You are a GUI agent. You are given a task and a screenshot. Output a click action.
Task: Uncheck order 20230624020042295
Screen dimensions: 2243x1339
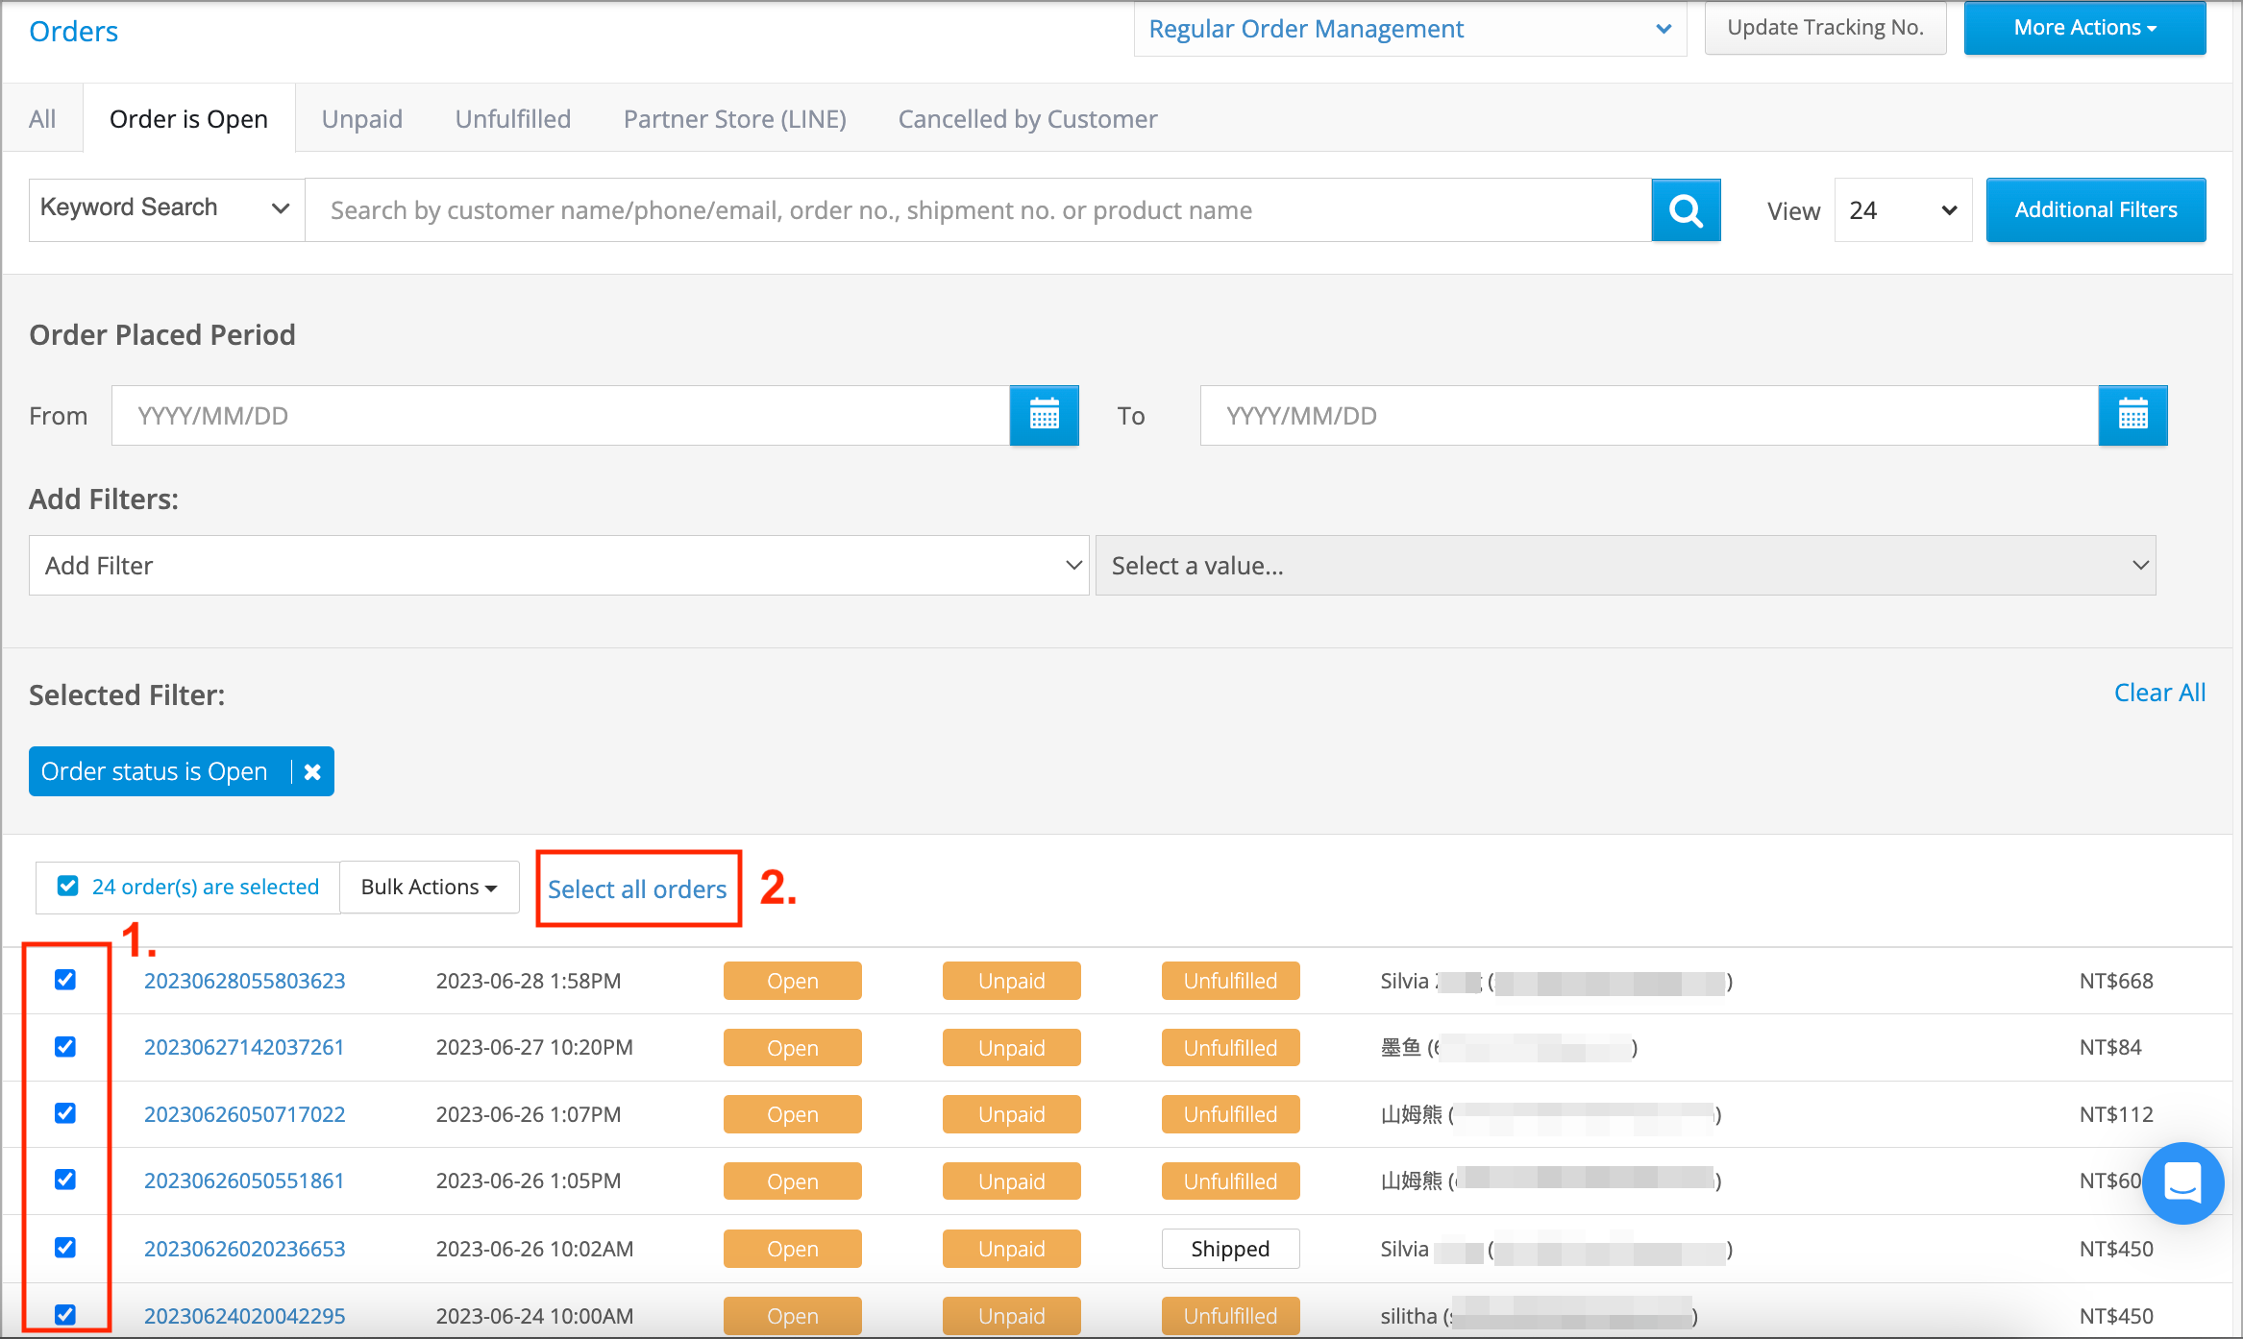65,1315
